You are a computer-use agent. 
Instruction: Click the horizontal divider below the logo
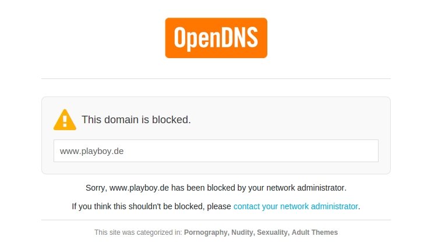216,78
